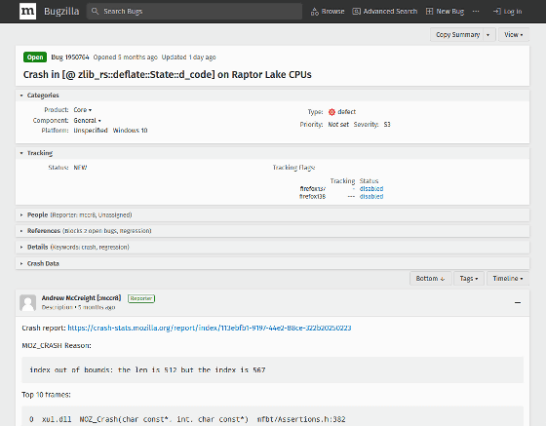Expand the Crash Data section
Screen dimensions: 546x426
(x=272, y=263)
